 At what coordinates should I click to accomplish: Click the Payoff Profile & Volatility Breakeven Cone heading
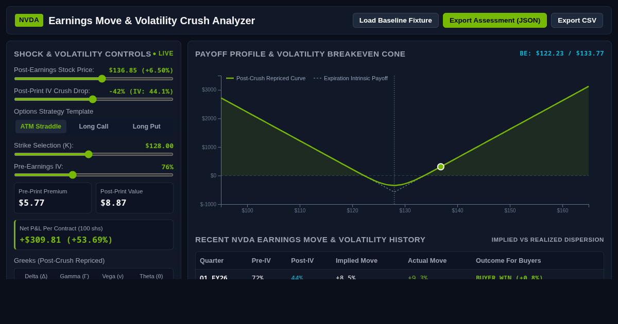300,54
